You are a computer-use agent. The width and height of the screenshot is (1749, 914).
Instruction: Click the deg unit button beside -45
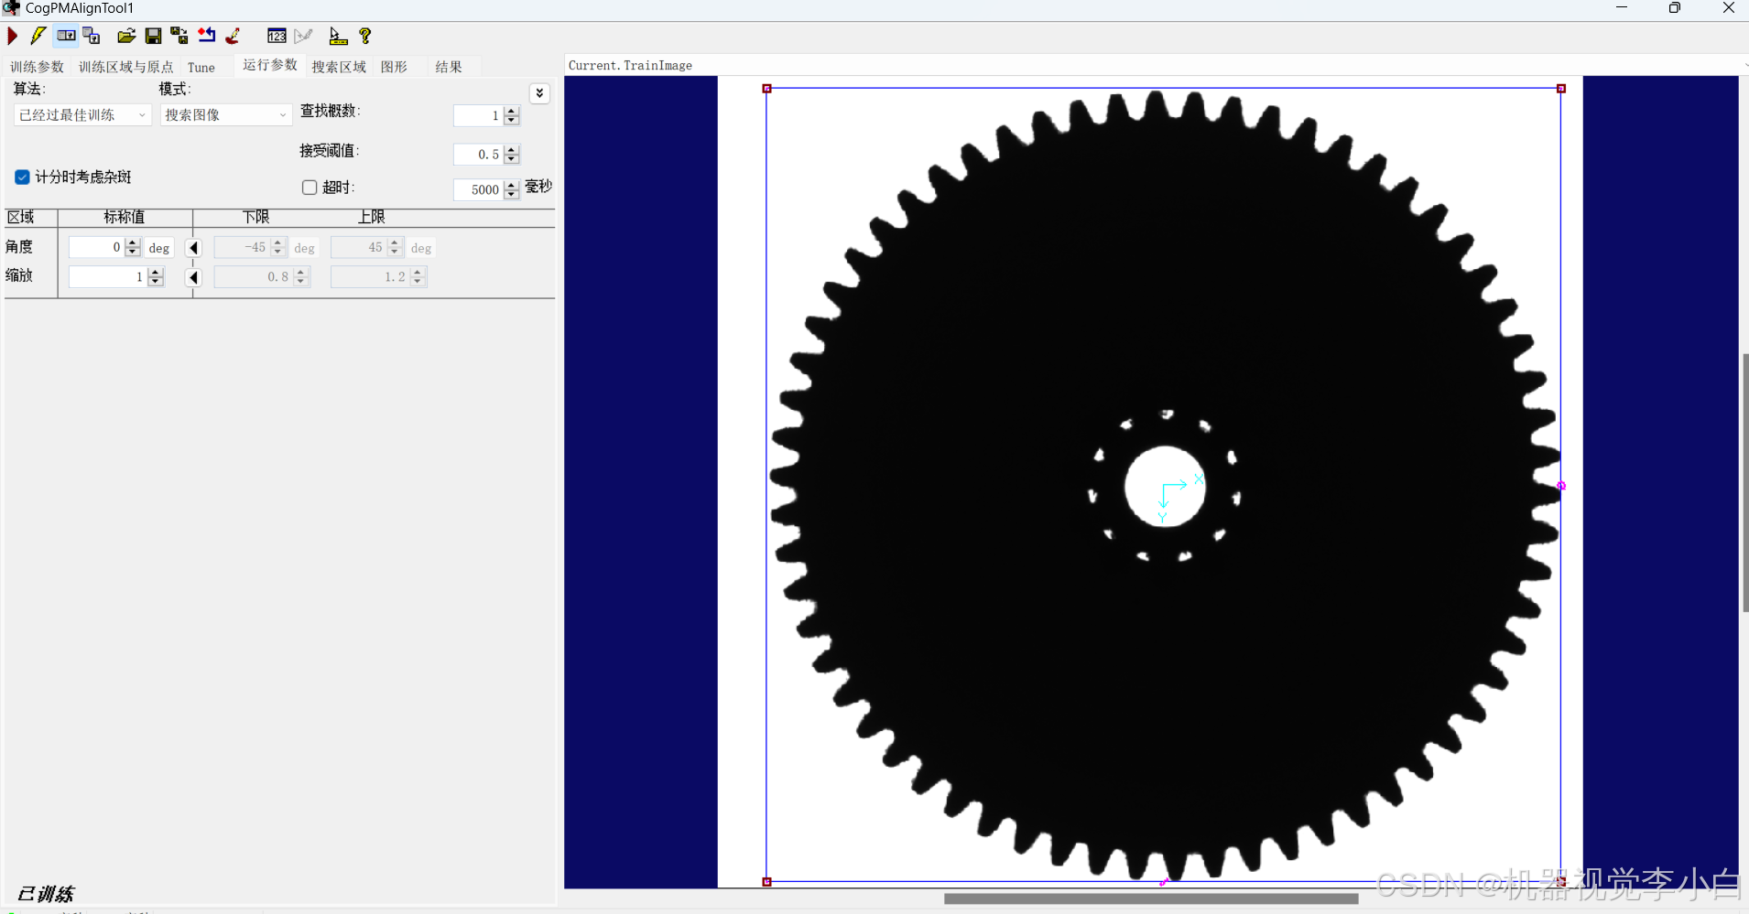point(305,248)
